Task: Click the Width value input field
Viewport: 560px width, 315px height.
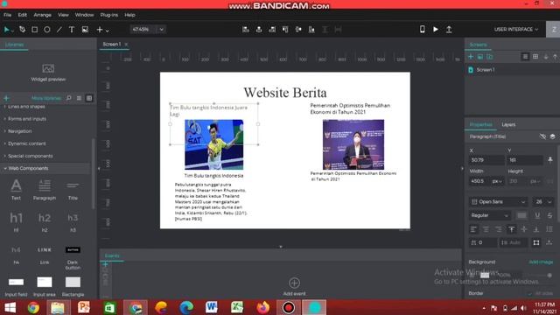Action: 480,181
